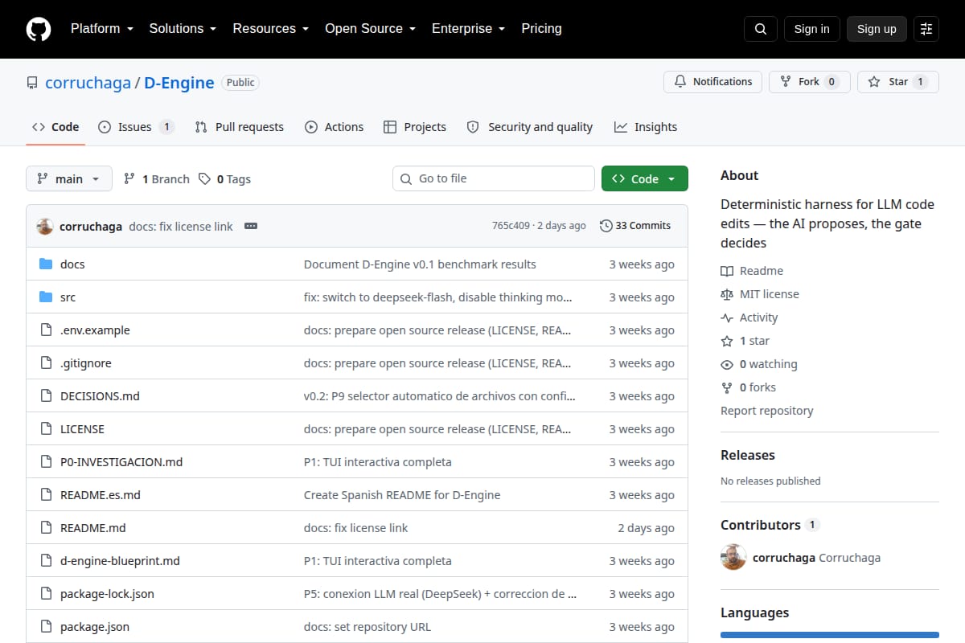Click the Readme book icon
The image size is (965, 643).
[727, 271]
